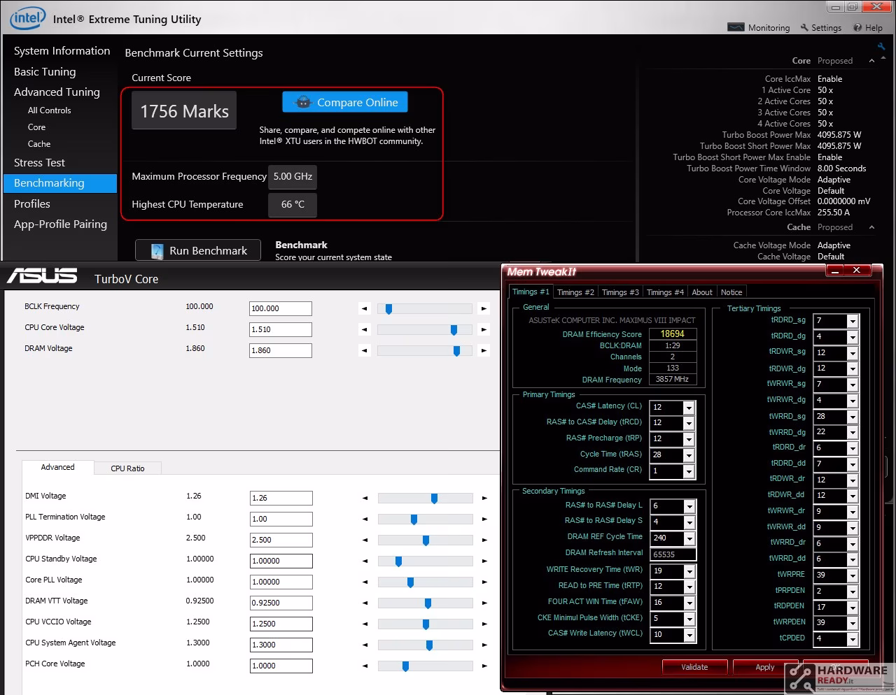This screenshot has height=695, width=896.
Task: Switch to the Timings #2 tab
Action: click(575, 292)
